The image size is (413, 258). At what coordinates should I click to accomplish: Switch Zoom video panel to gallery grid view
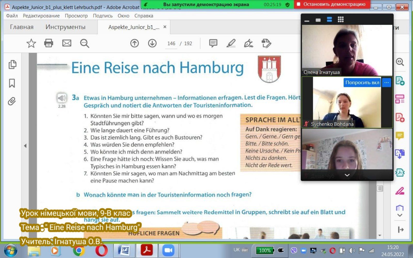[340, 20]
